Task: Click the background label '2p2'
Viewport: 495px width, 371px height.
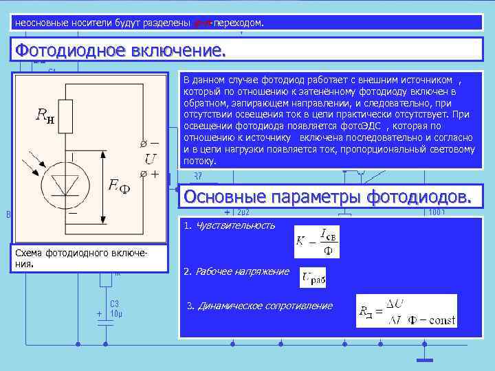Action: point(243,212)
